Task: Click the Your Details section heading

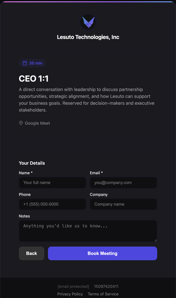Action: click(x=32, y=163)
